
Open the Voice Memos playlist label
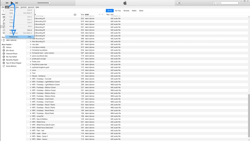[11, 66]
